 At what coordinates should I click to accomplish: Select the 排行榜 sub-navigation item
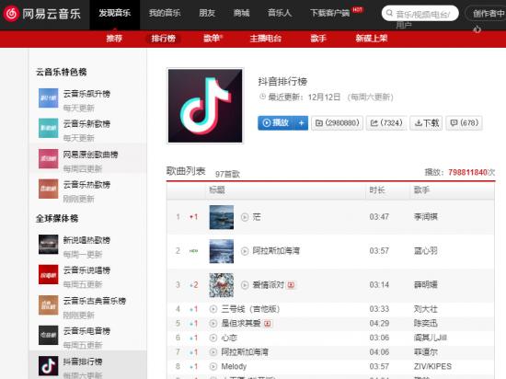(x=163, y=39)
